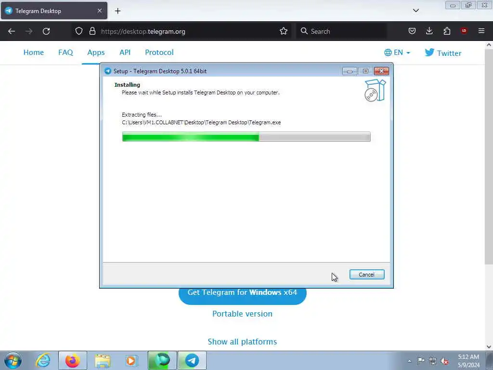Minimize the Telegram setup window
Viewport: 493px width, 370px height.
click(350, 71)
